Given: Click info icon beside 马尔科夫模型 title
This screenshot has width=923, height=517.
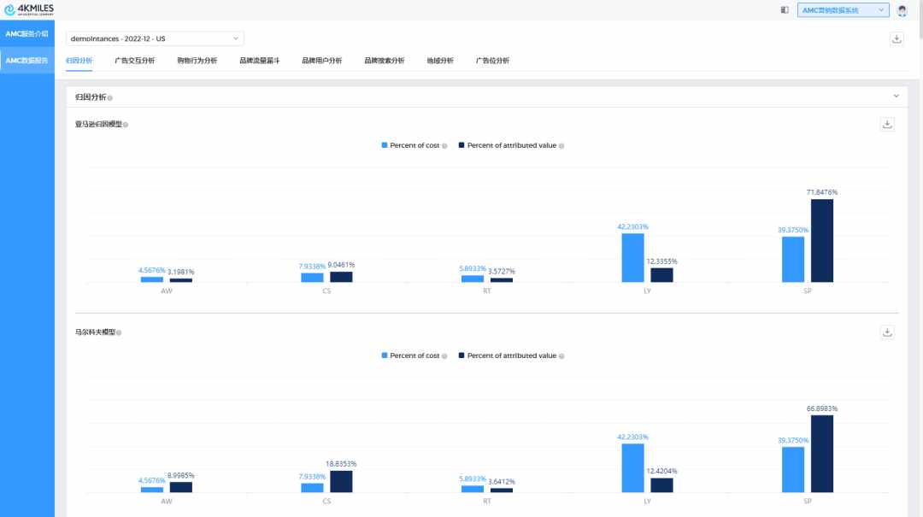Looking at the screenshot, I should pos(119,332).
